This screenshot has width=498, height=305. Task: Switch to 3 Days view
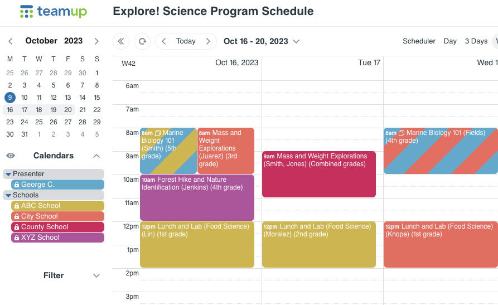476,41
